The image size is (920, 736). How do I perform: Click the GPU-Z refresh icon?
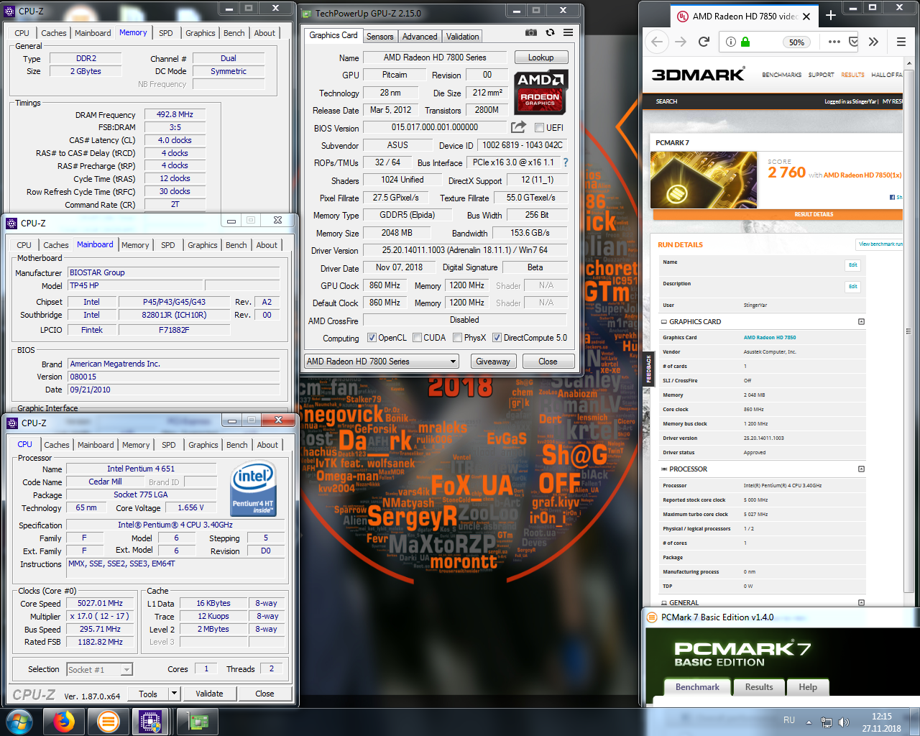point(550,33)
